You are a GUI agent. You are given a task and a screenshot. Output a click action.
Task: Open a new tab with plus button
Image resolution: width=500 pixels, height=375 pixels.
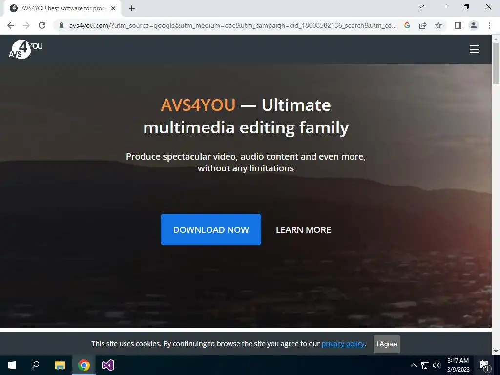132,8
